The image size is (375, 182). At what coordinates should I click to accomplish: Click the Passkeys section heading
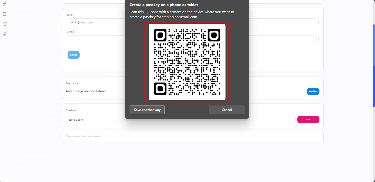pyautogui.click(x=71, y=110)
